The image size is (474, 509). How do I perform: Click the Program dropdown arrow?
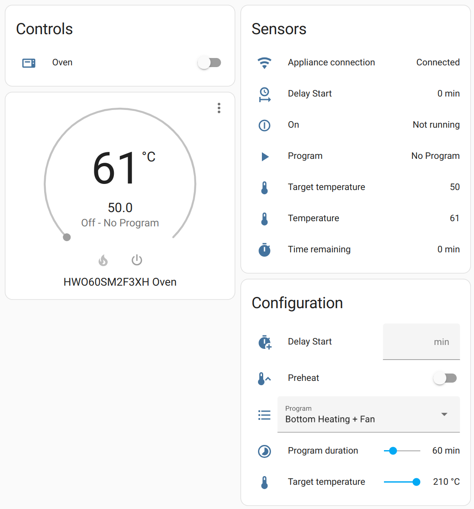coord(444,414)
